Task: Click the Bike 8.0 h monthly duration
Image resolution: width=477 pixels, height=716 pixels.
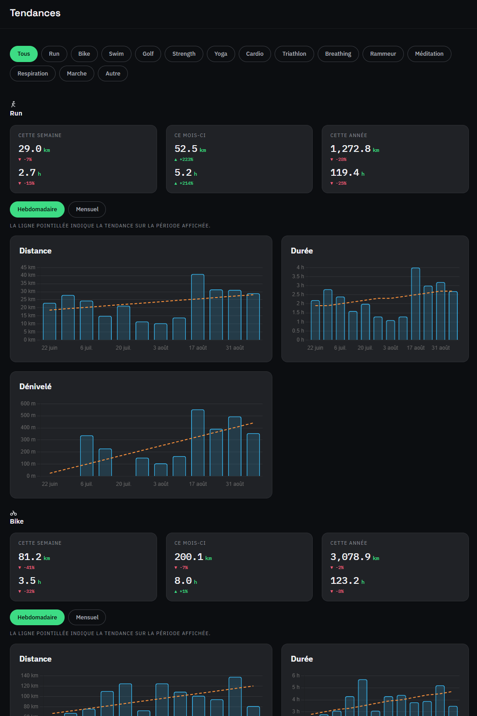Action: point(186,581)
